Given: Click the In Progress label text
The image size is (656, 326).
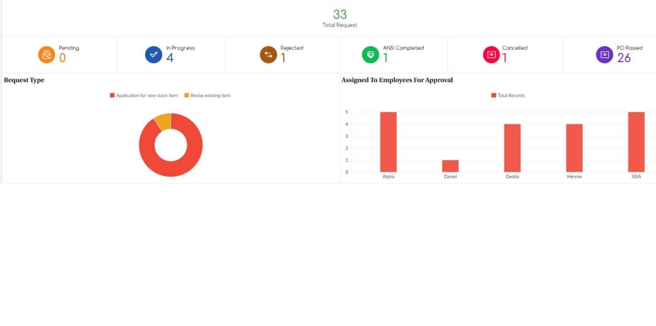Looking at the screenshot, I should pyautogui.click(x=181, y=48).
